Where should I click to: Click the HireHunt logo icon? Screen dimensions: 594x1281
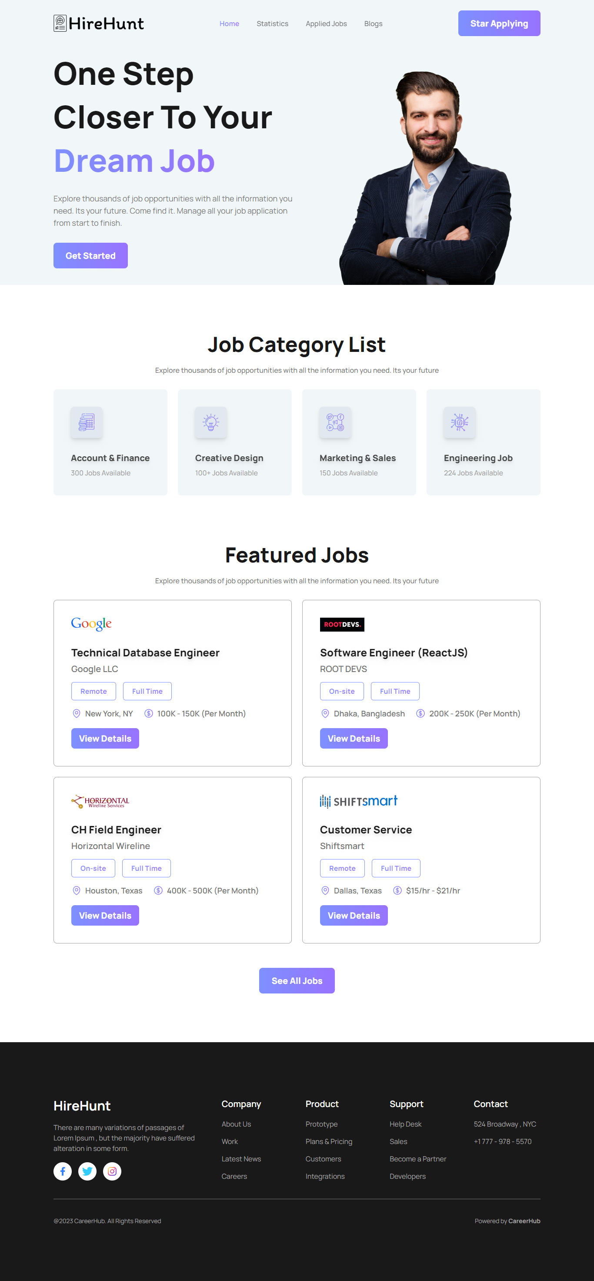(60, 23)
